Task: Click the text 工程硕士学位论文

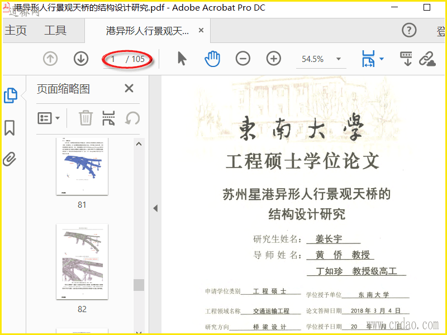Action: point(302,161)
